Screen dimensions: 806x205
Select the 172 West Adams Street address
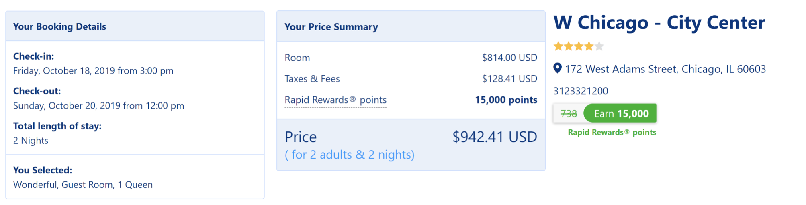tap(665, 69)
